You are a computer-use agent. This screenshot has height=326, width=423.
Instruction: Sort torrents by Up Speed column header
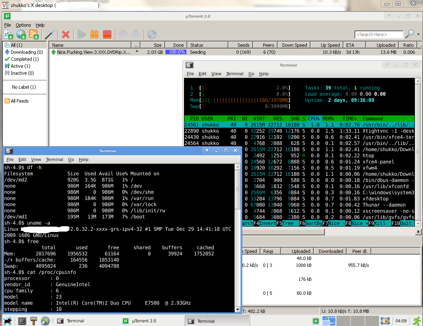326,45
